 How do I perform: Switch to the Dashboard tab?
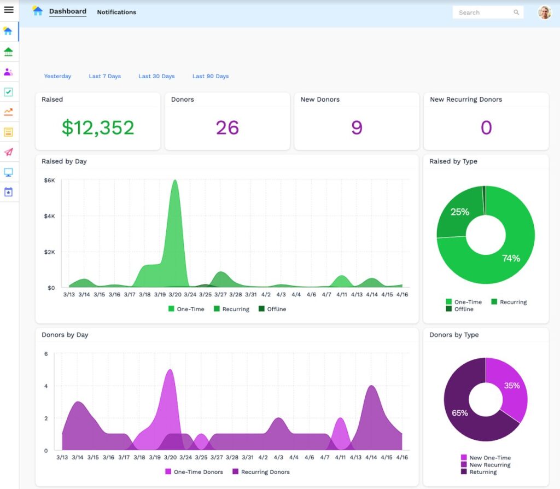pos(68,11)
